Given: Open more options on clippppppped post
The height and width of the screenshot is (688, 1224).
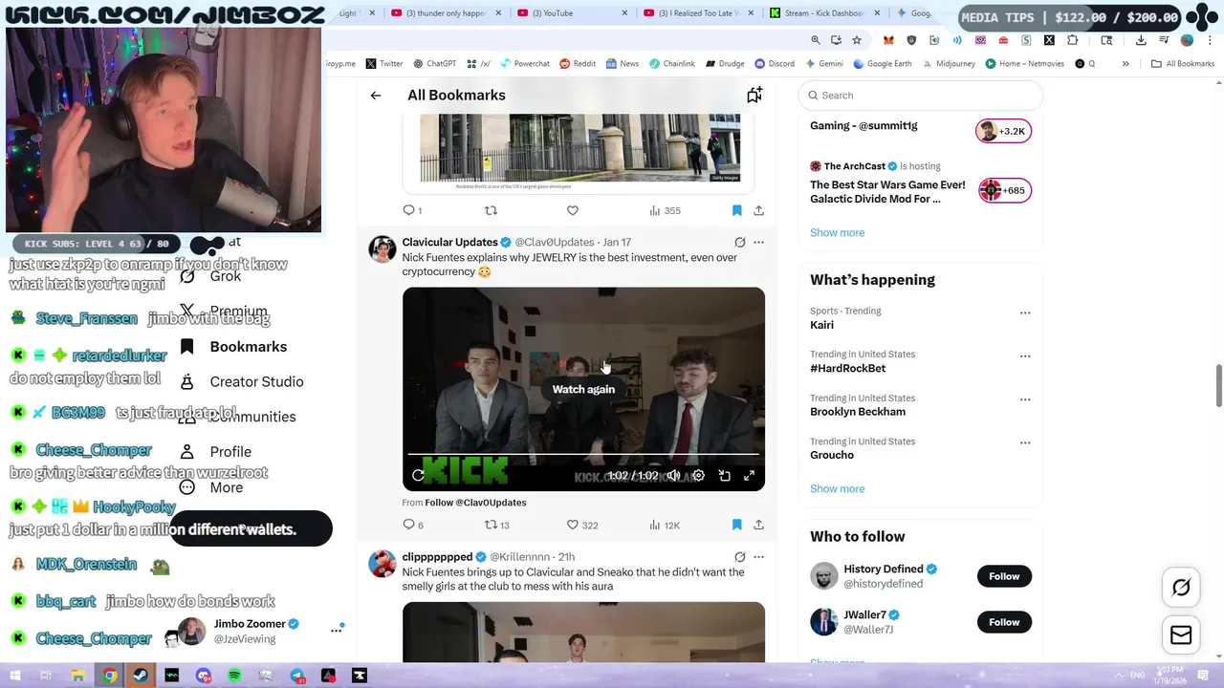Looking at the screenshot, I should (759, 557).
